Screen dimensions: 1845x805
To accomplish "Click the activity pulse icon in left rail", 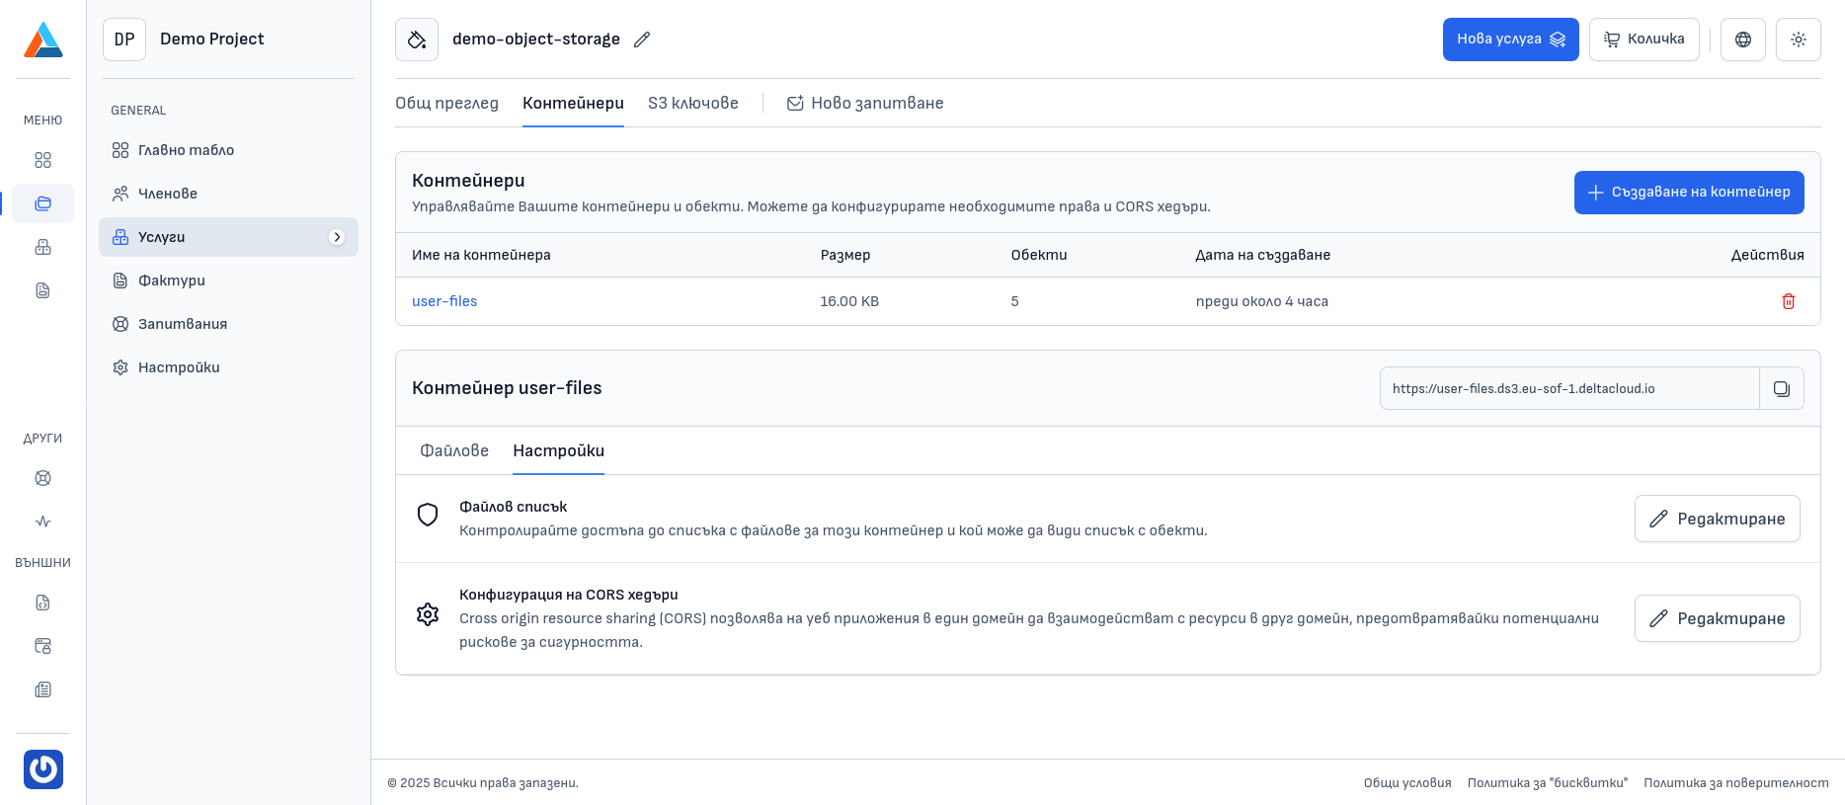I will (42, 522).
